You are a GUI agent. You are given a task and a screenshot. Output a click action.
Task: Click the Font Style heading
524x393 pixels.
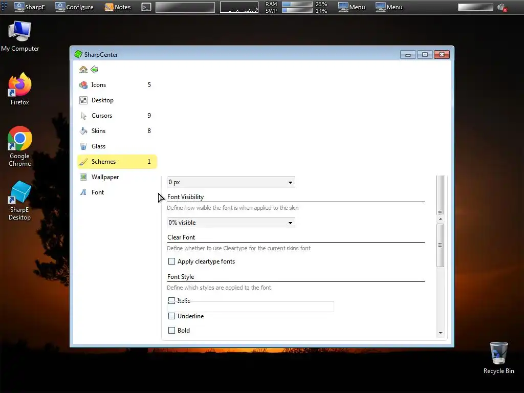pos(181,277)
